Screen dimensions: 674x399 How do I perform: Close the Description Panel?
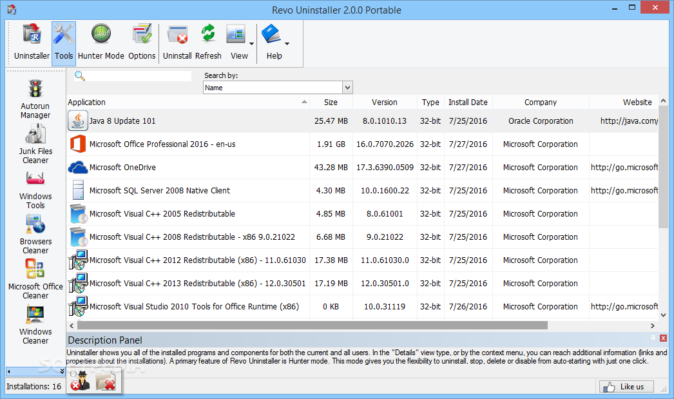[663, 338]
